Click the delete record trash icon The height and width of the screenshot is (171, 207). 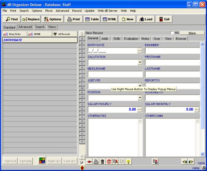(102, 162)
